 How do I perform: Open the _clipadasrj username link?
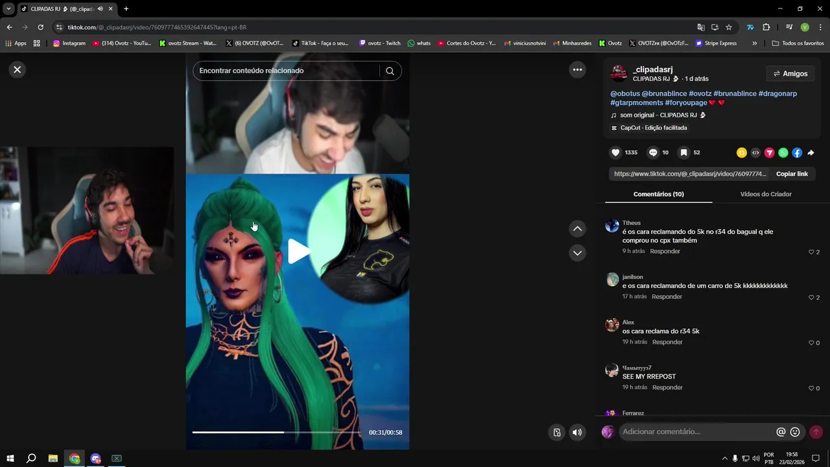point(652,69)
